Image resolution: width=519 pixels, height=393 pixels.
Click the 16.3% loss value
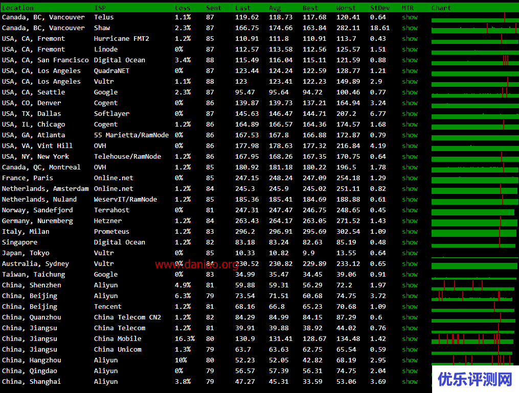pyautogui.click(x=185, y=339)
